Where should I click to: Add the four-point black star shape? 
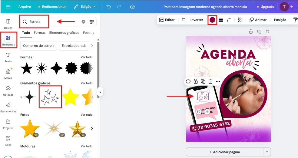point(56,68)
